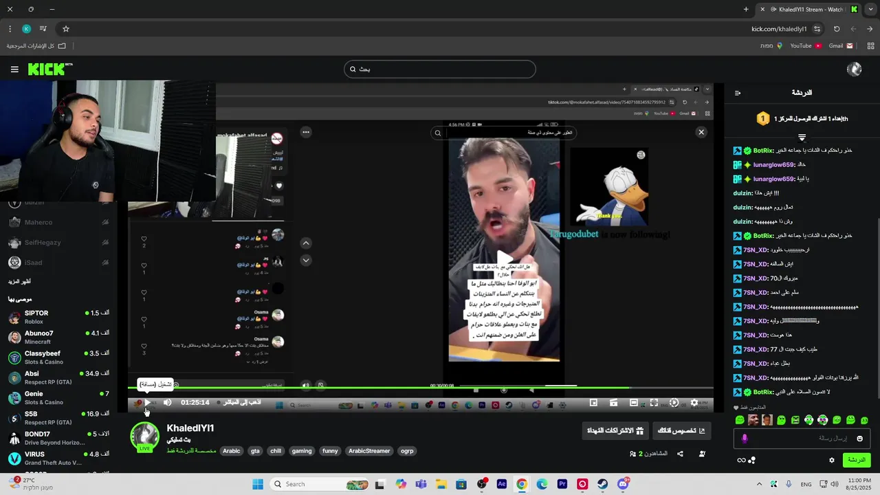The image size is (880, 495).
Task: Open BOND17 recommended channel
Action: (58, 438)
